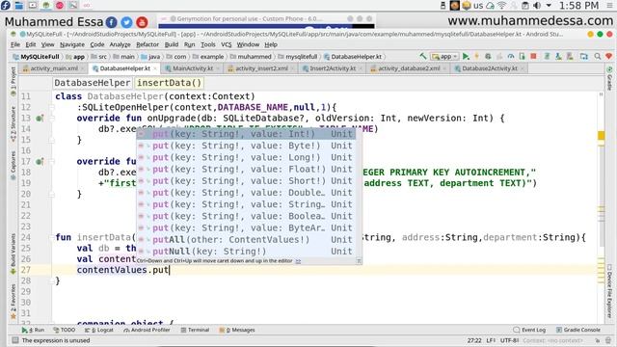Open the system tray dropdown arrow
Viewport: 617px width, 347px height.
(x=549, y=6)
